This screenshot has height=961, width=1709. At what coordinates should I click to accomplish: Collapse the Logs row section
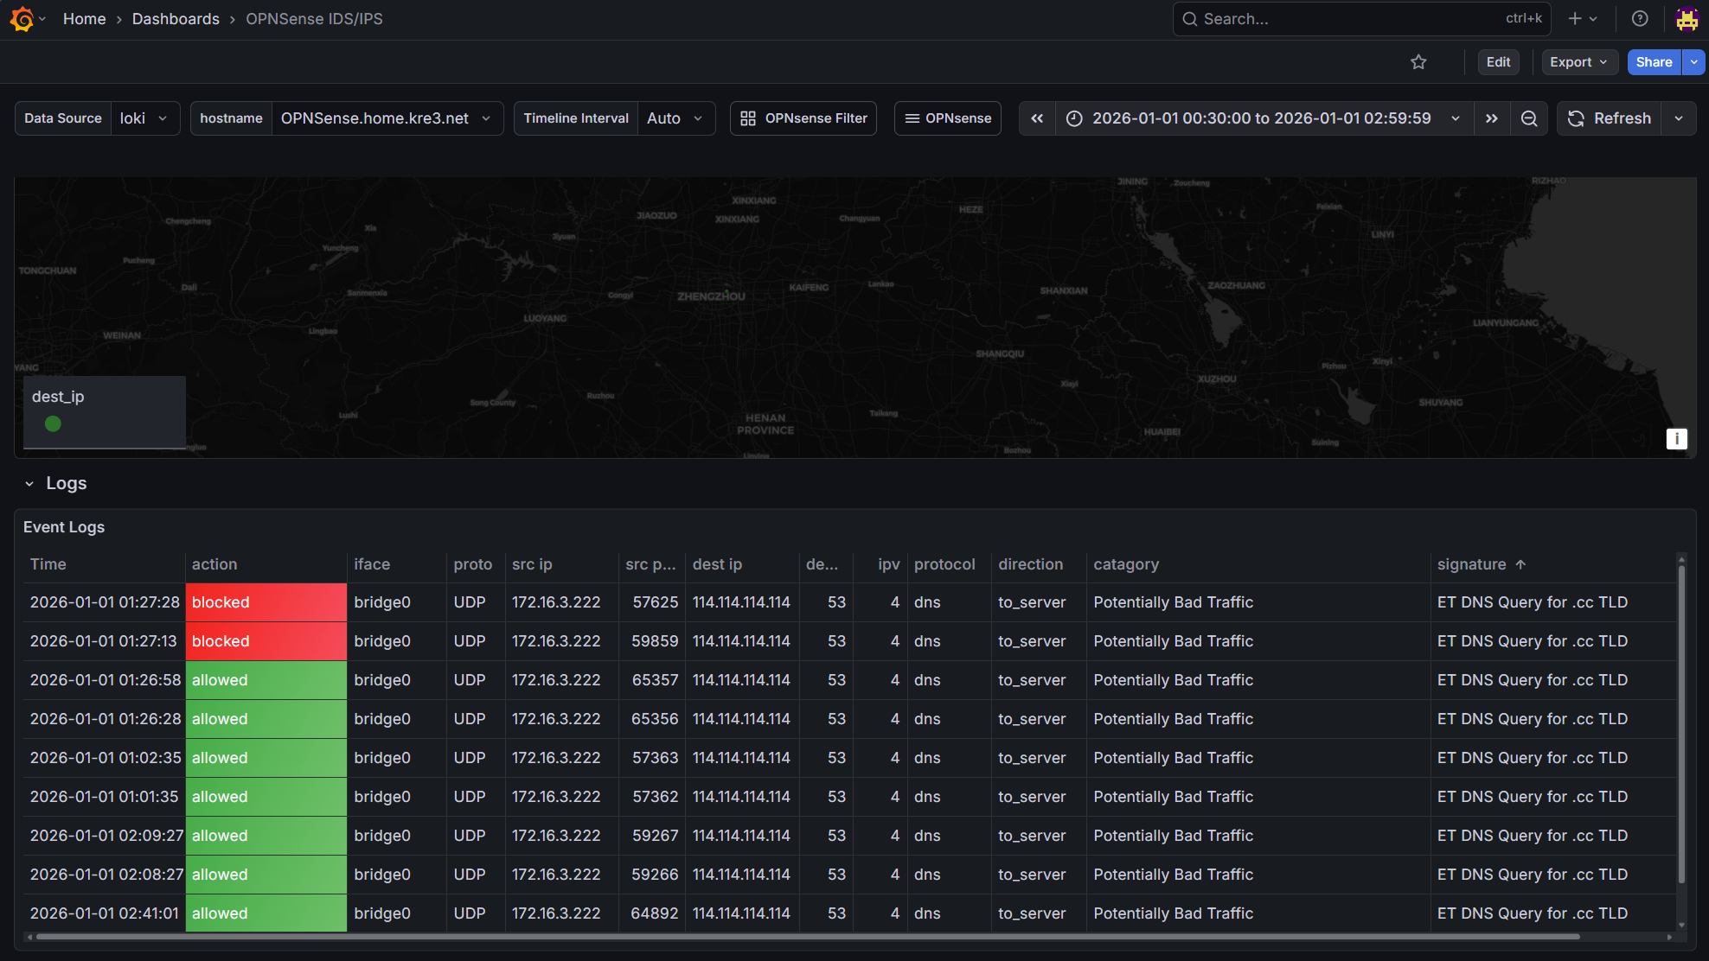[29, 484]
